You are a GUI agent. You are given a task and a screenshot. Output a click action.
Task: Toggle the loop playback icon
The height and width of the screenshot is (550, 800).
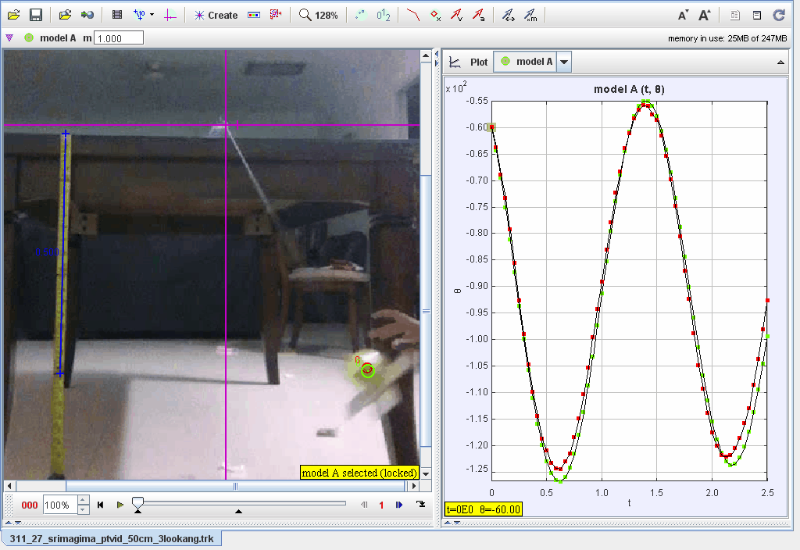[420, 505]
